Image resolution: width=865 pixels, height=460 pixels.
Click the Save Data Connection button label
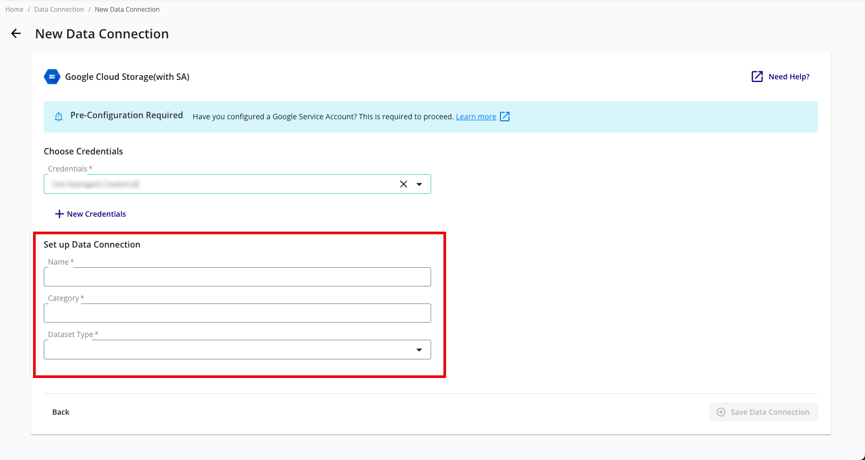(x=770, y=412)
